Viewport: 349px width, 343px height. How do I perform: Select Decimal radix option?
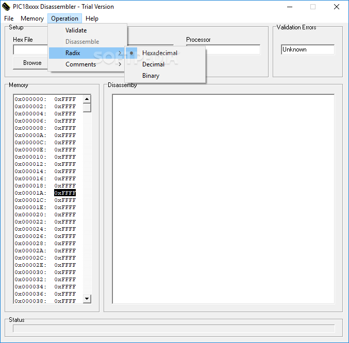(165, 64)
